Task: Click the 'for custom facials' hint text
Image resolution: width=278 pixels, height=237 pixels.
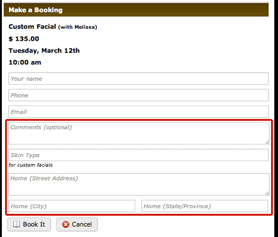Action: click(31, 165)
